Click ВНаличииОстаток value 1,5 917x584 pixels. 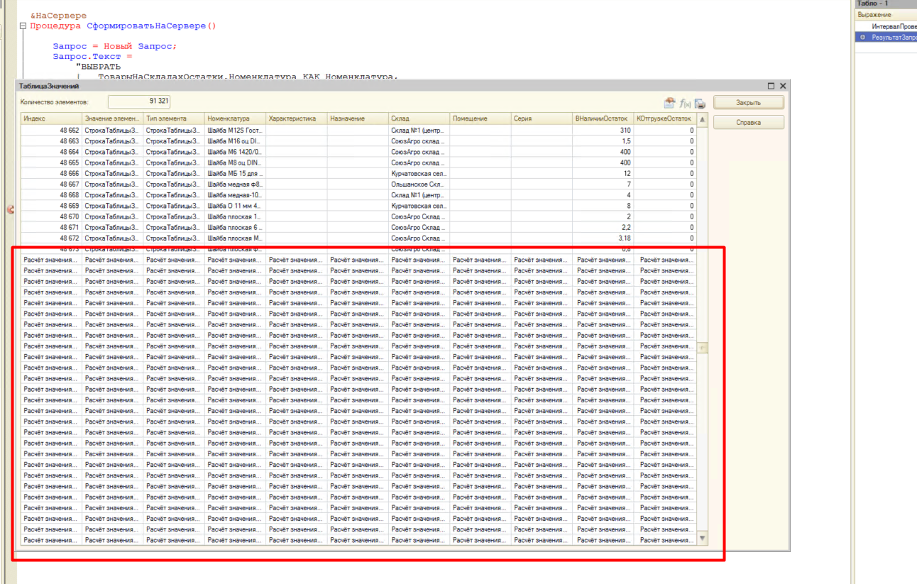[x=603, y=141]
